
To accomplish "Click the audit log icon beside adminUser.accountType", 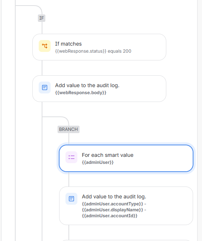I will [71, 199].
